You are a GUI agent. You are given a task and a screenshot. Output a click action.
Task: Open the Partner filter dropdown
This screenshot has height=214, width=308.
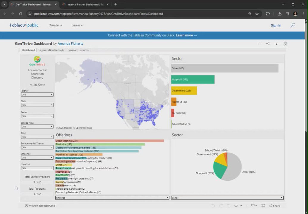[x=37, y=95]
